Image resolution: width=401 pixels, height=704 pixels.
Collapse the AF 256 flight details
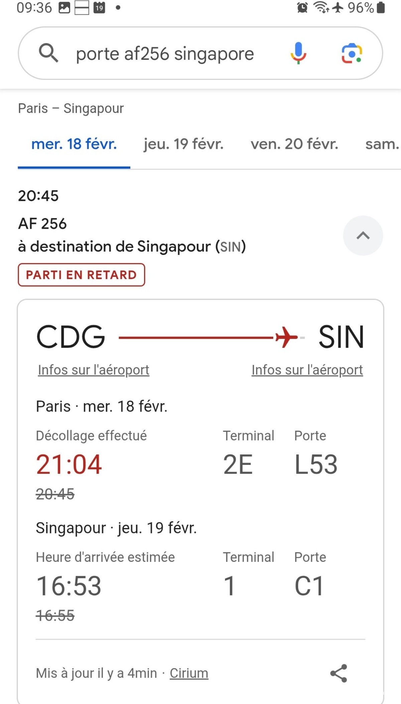point(363,236)
